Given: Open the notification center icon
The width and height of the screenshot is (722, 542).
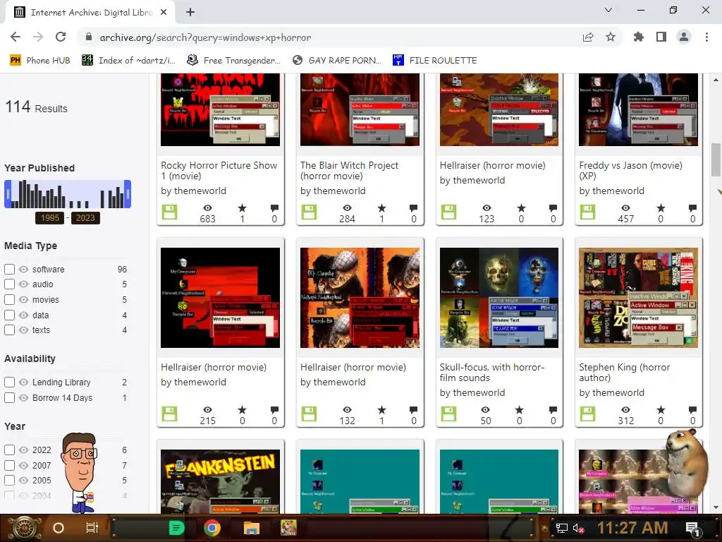Looking at the screenshot, I should (x=692, y=529).
